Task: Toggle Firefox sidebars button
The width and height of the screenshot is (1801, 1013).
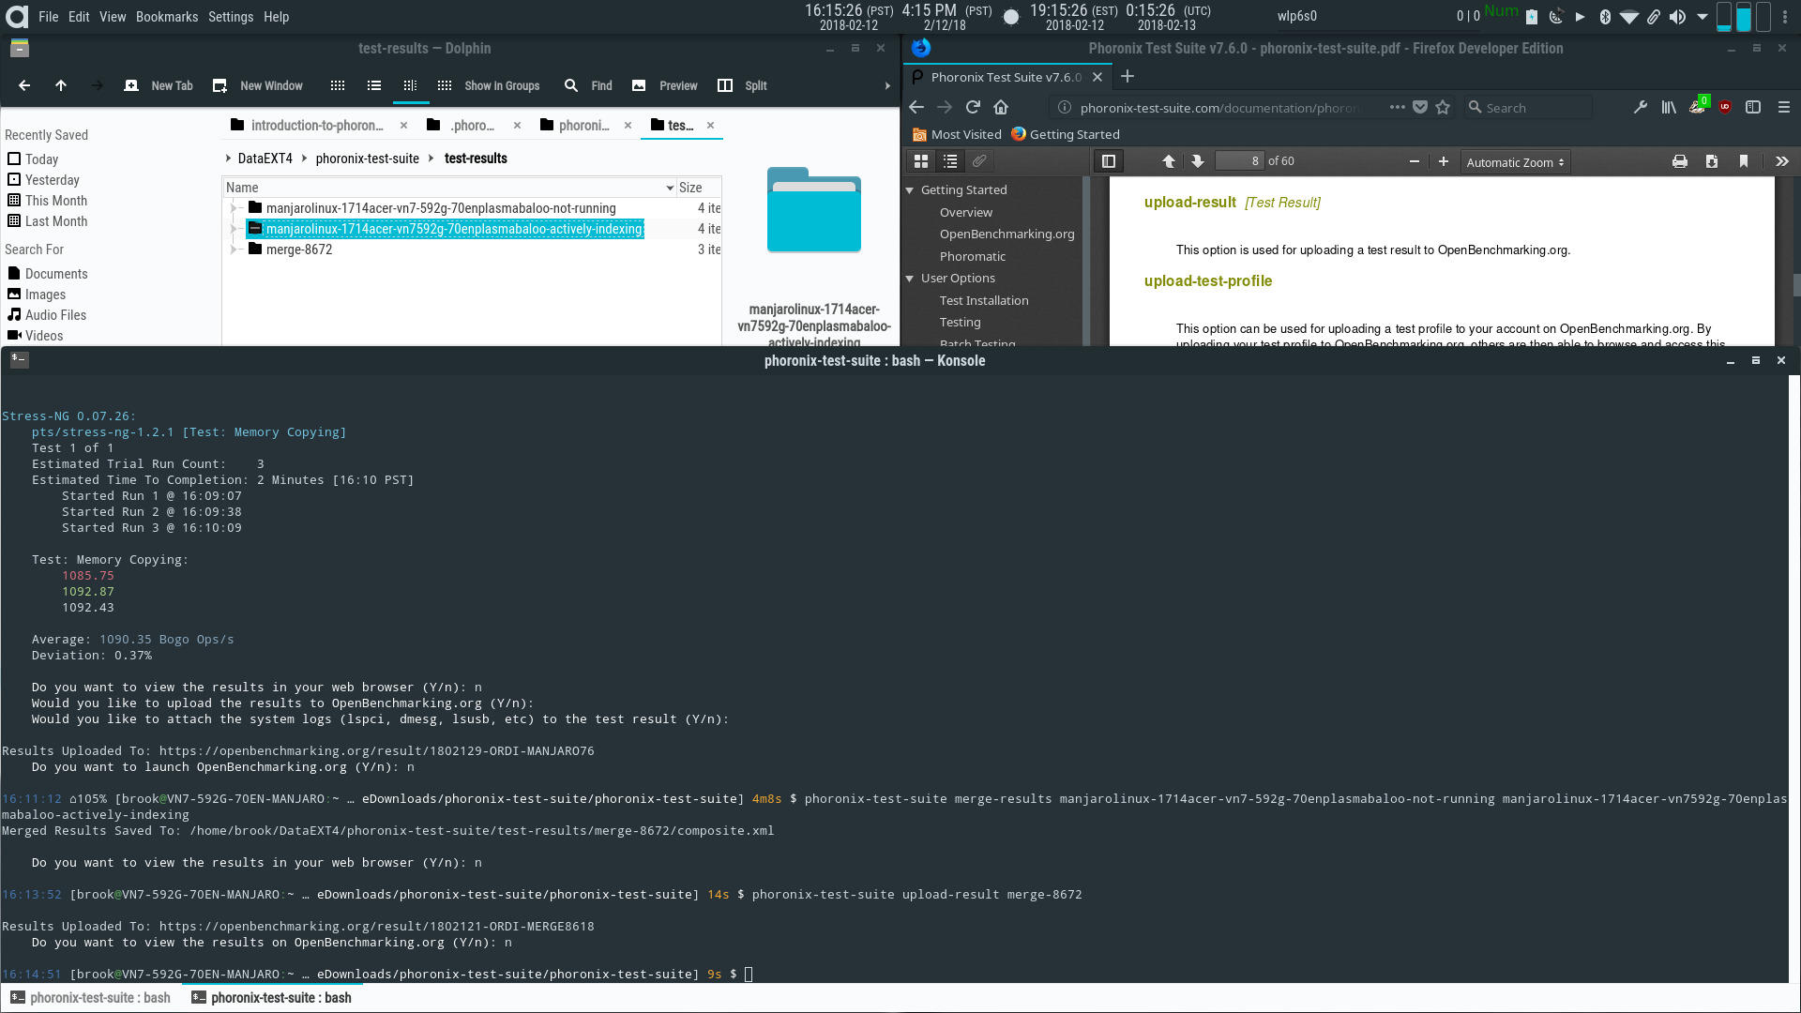Action: [x=1753, y=107]
